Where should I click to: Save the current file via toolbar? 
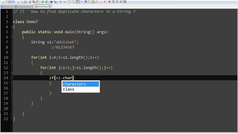(10, 2)
